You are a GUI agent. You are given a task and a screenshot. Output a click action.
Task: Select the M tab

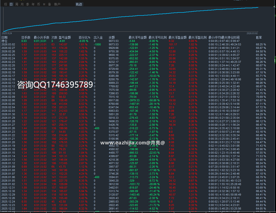point(44,4)
